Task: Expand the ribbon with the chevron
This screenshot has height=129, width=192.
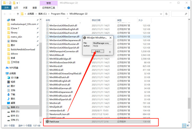Action: pos(185,8)
